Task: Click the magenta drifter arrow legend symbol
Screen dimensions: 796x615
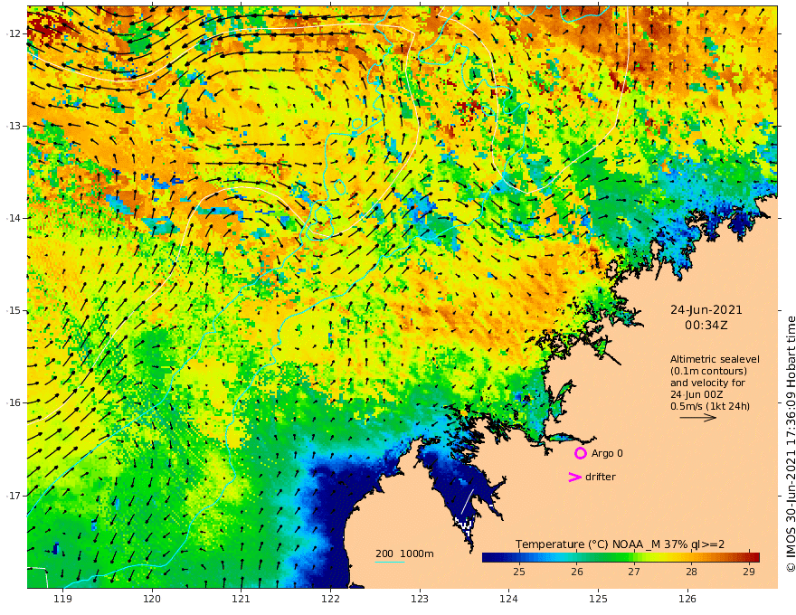Action: click(574, 477)
